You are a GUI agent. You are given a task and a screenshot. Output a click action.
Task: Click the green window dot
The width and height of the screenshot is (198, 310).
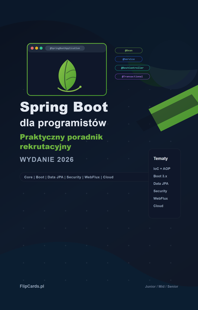point(41,48)
